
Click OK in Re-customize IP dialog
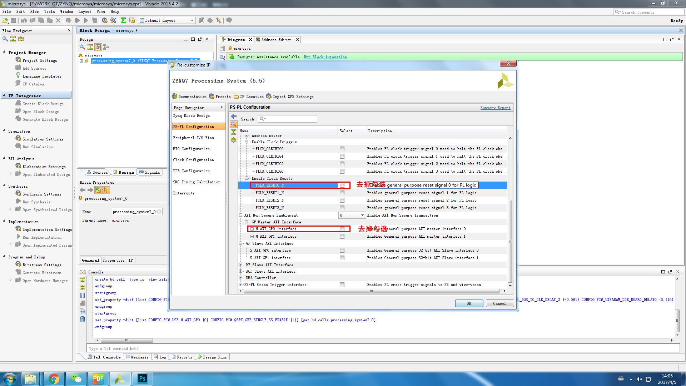point(469,303)
